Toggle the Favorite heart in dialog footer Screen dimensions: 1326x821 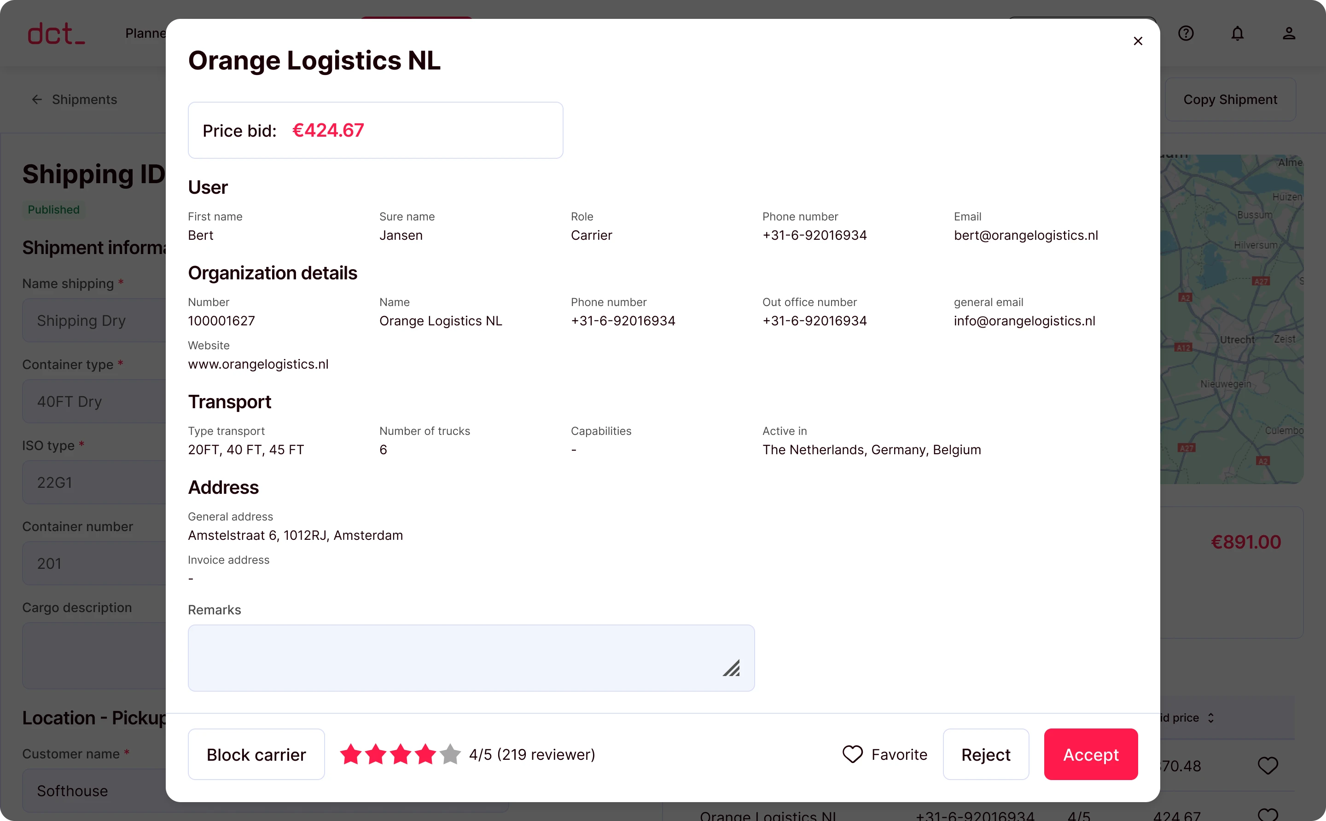coord(853,754)
